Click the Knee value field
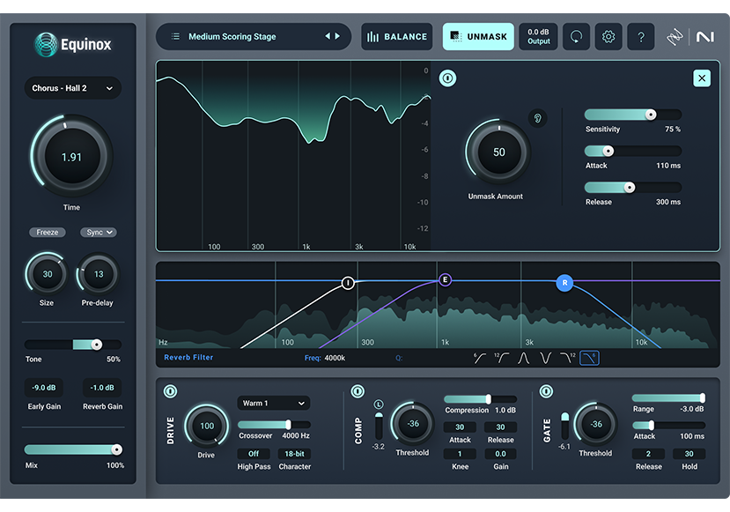This screenshot has width=730, height=512. tap(460, 454)
